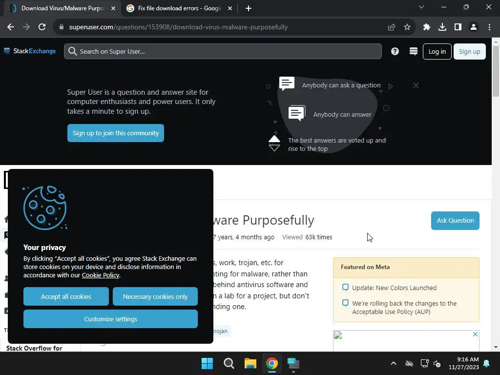Share this page from the address bar
Image resolution: width=500 pixels, height=375 pixels.
click(x=391, y=27)
